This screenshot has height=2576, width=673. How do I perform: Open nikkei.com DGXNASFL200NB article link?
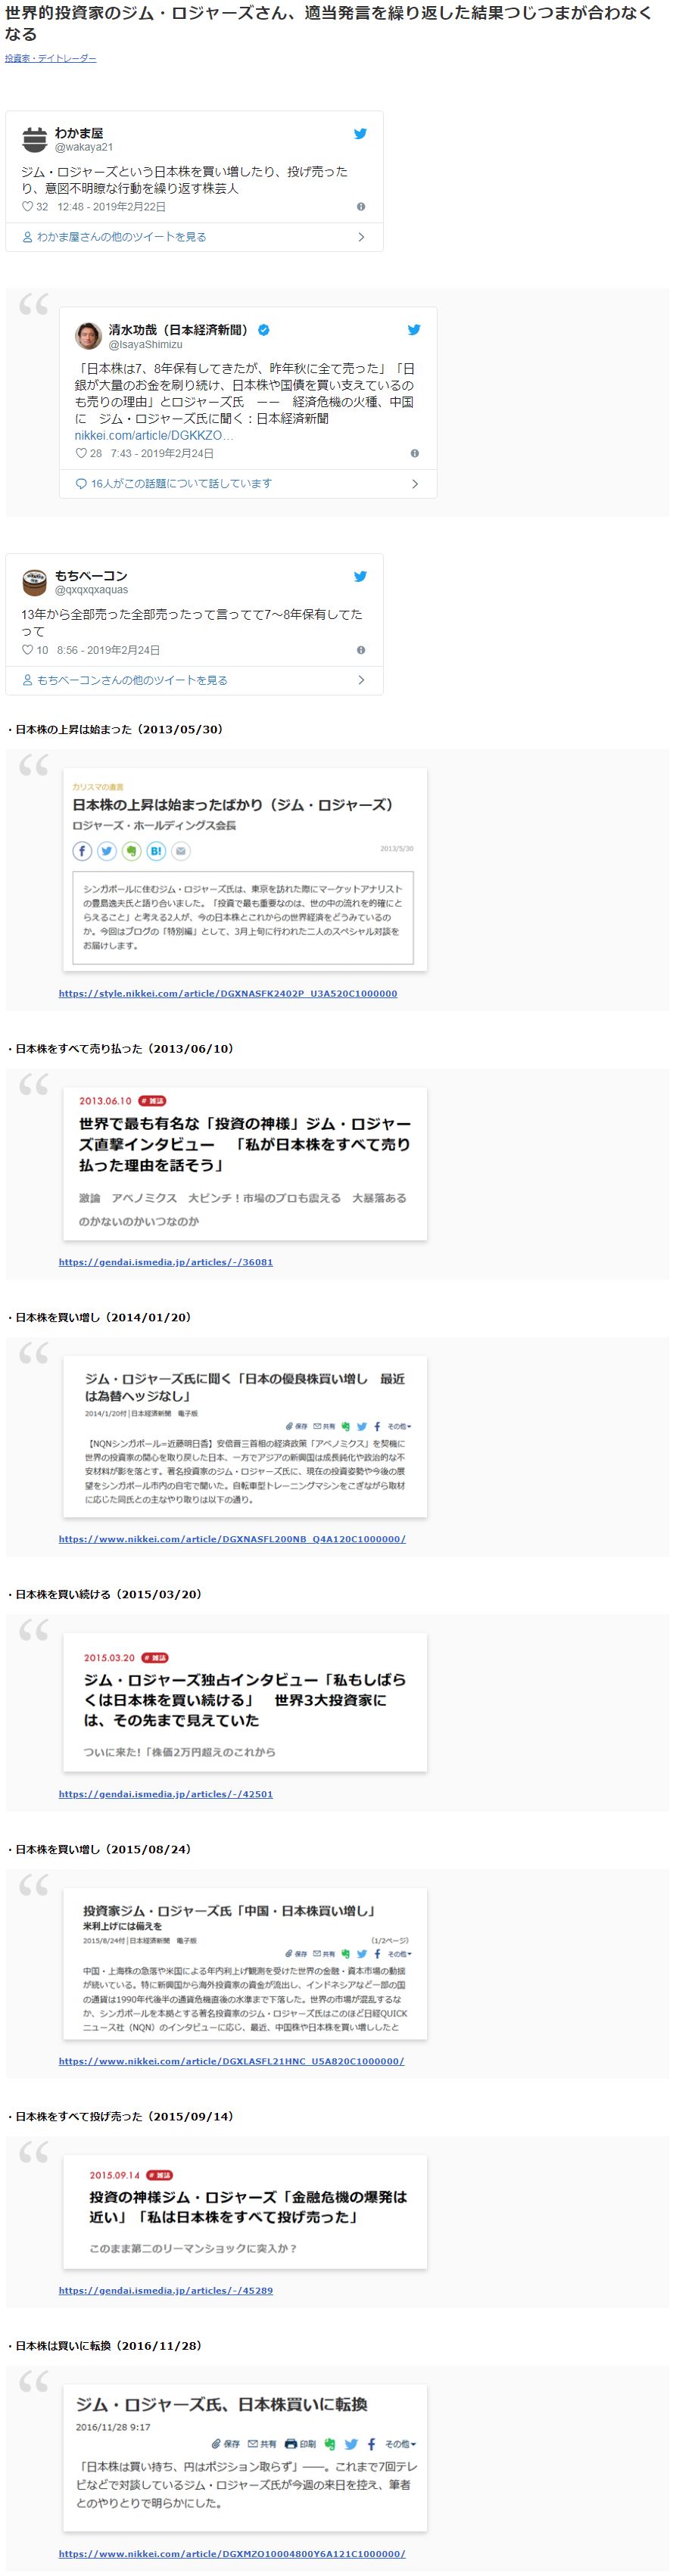click(x=232, y=1540)
